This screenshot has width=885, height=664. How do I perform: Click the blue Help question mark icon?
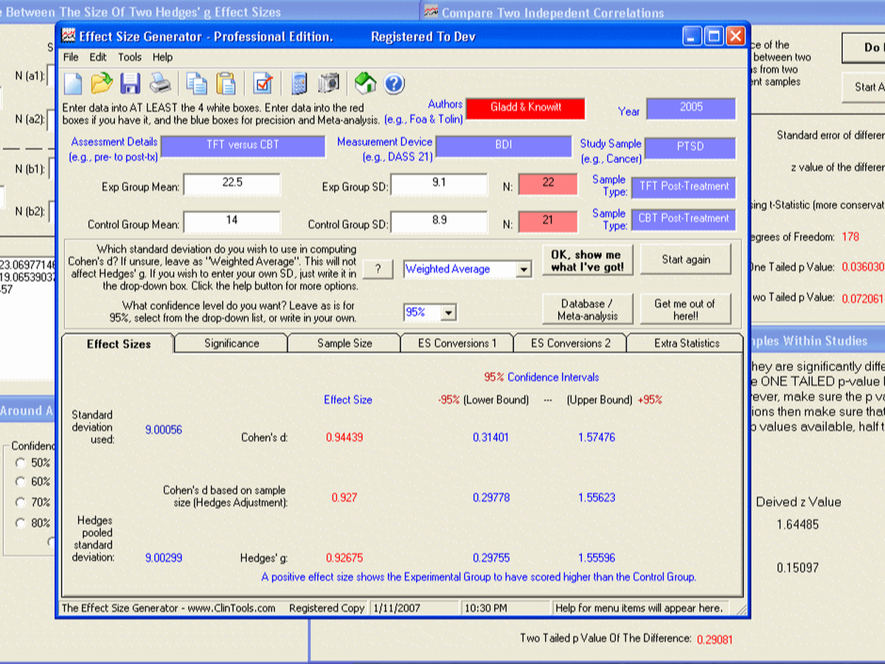(395, 83)
